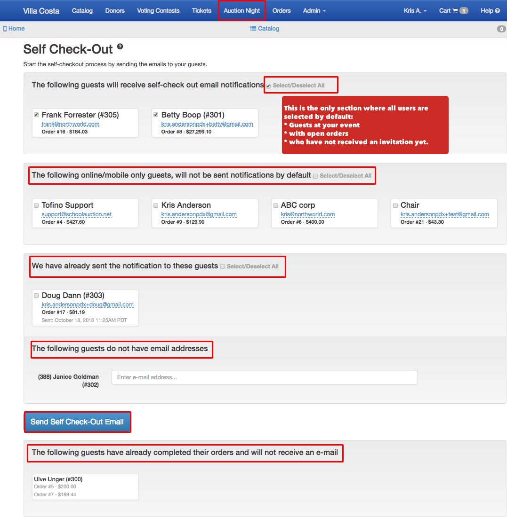Click support@schoolauction.net email link

pos(77,214)
